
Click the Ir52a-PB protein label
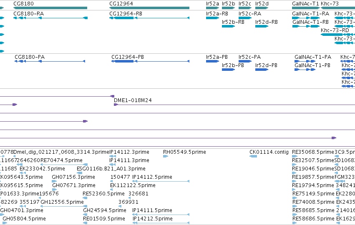217,57
